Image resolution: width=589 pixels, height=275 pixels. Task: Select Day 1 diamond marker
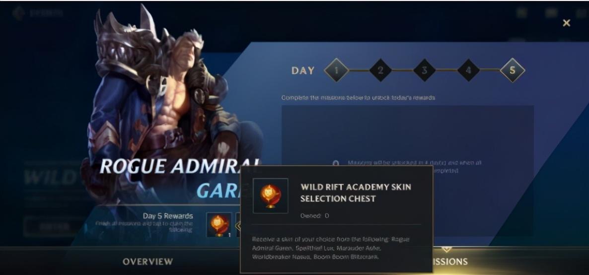pos(336,70)
